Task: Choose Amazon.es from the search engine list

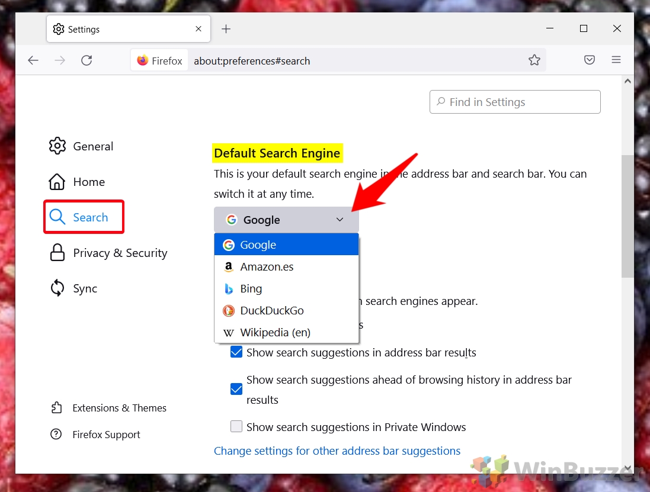Action: pos(286,266)
